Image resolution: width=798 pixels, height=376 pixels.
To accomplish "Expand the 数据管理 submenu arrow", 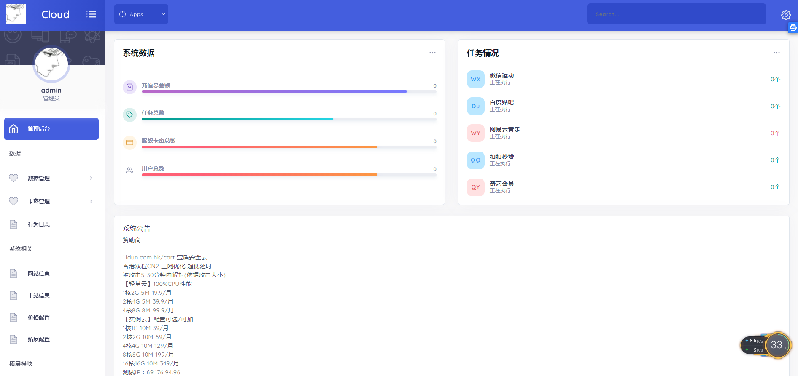I will click(x=91, y=178).
